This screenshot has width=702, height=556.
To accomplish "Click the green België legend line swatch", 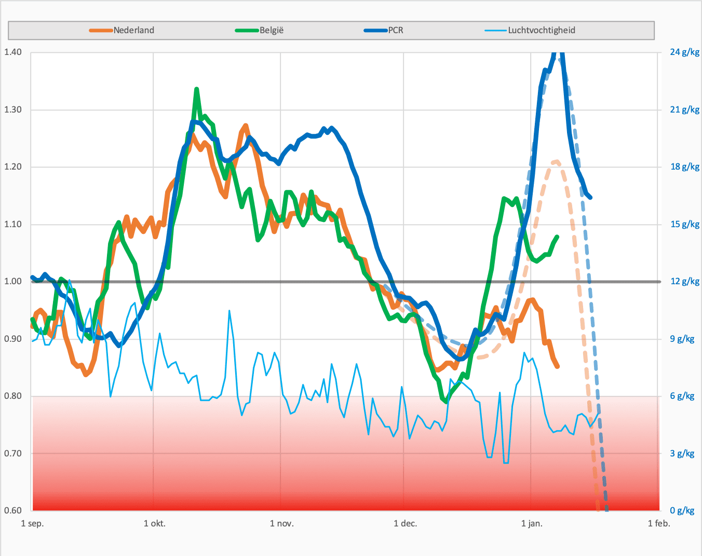I will [x=247, y=31].
